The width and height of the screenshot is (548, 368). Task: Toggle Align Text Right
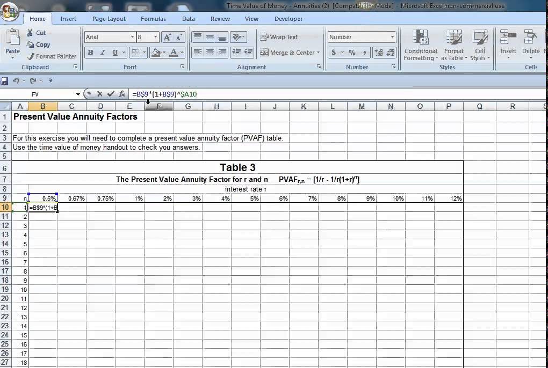tap(222, 53)
